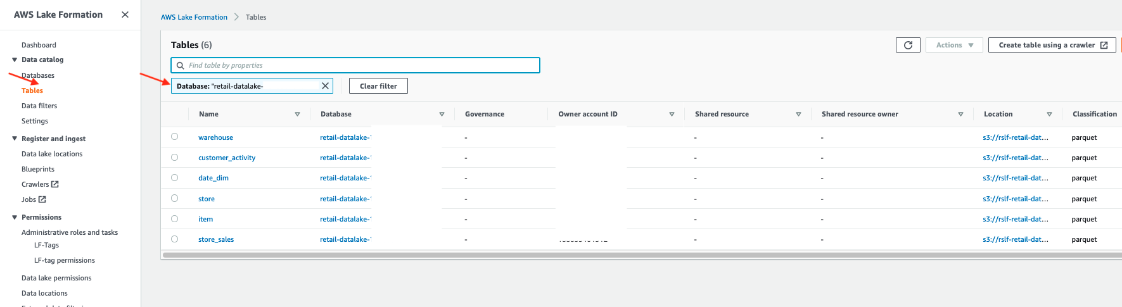Select the date_dim table radio button
1122x307 pixels.
(x=174, y=177)
